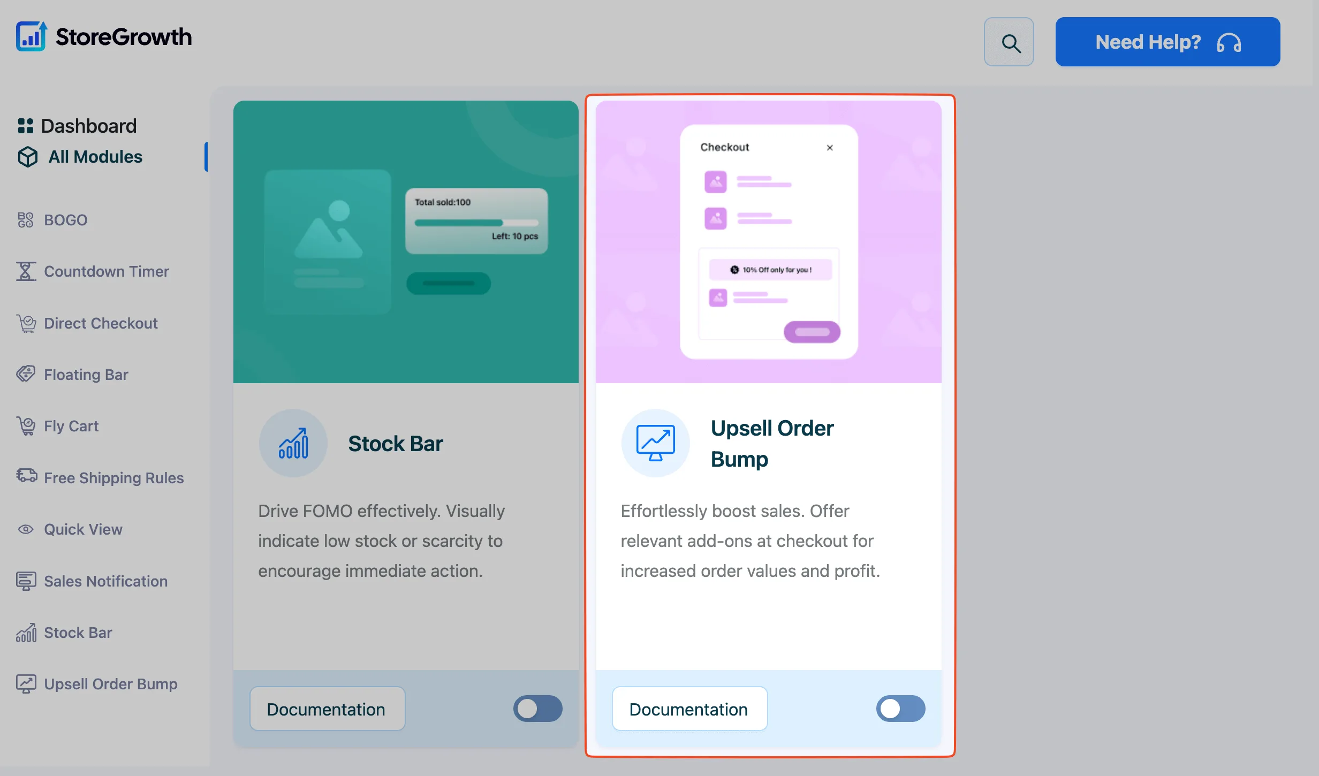Open Stock Bar Documentation
The width and height of the screenshot is (1319, 776).
(327, 709)
